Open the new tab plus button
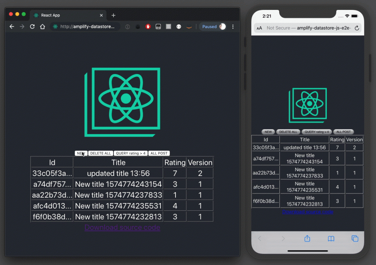This screenshot has height=265, width=376. tap(113, 15)
